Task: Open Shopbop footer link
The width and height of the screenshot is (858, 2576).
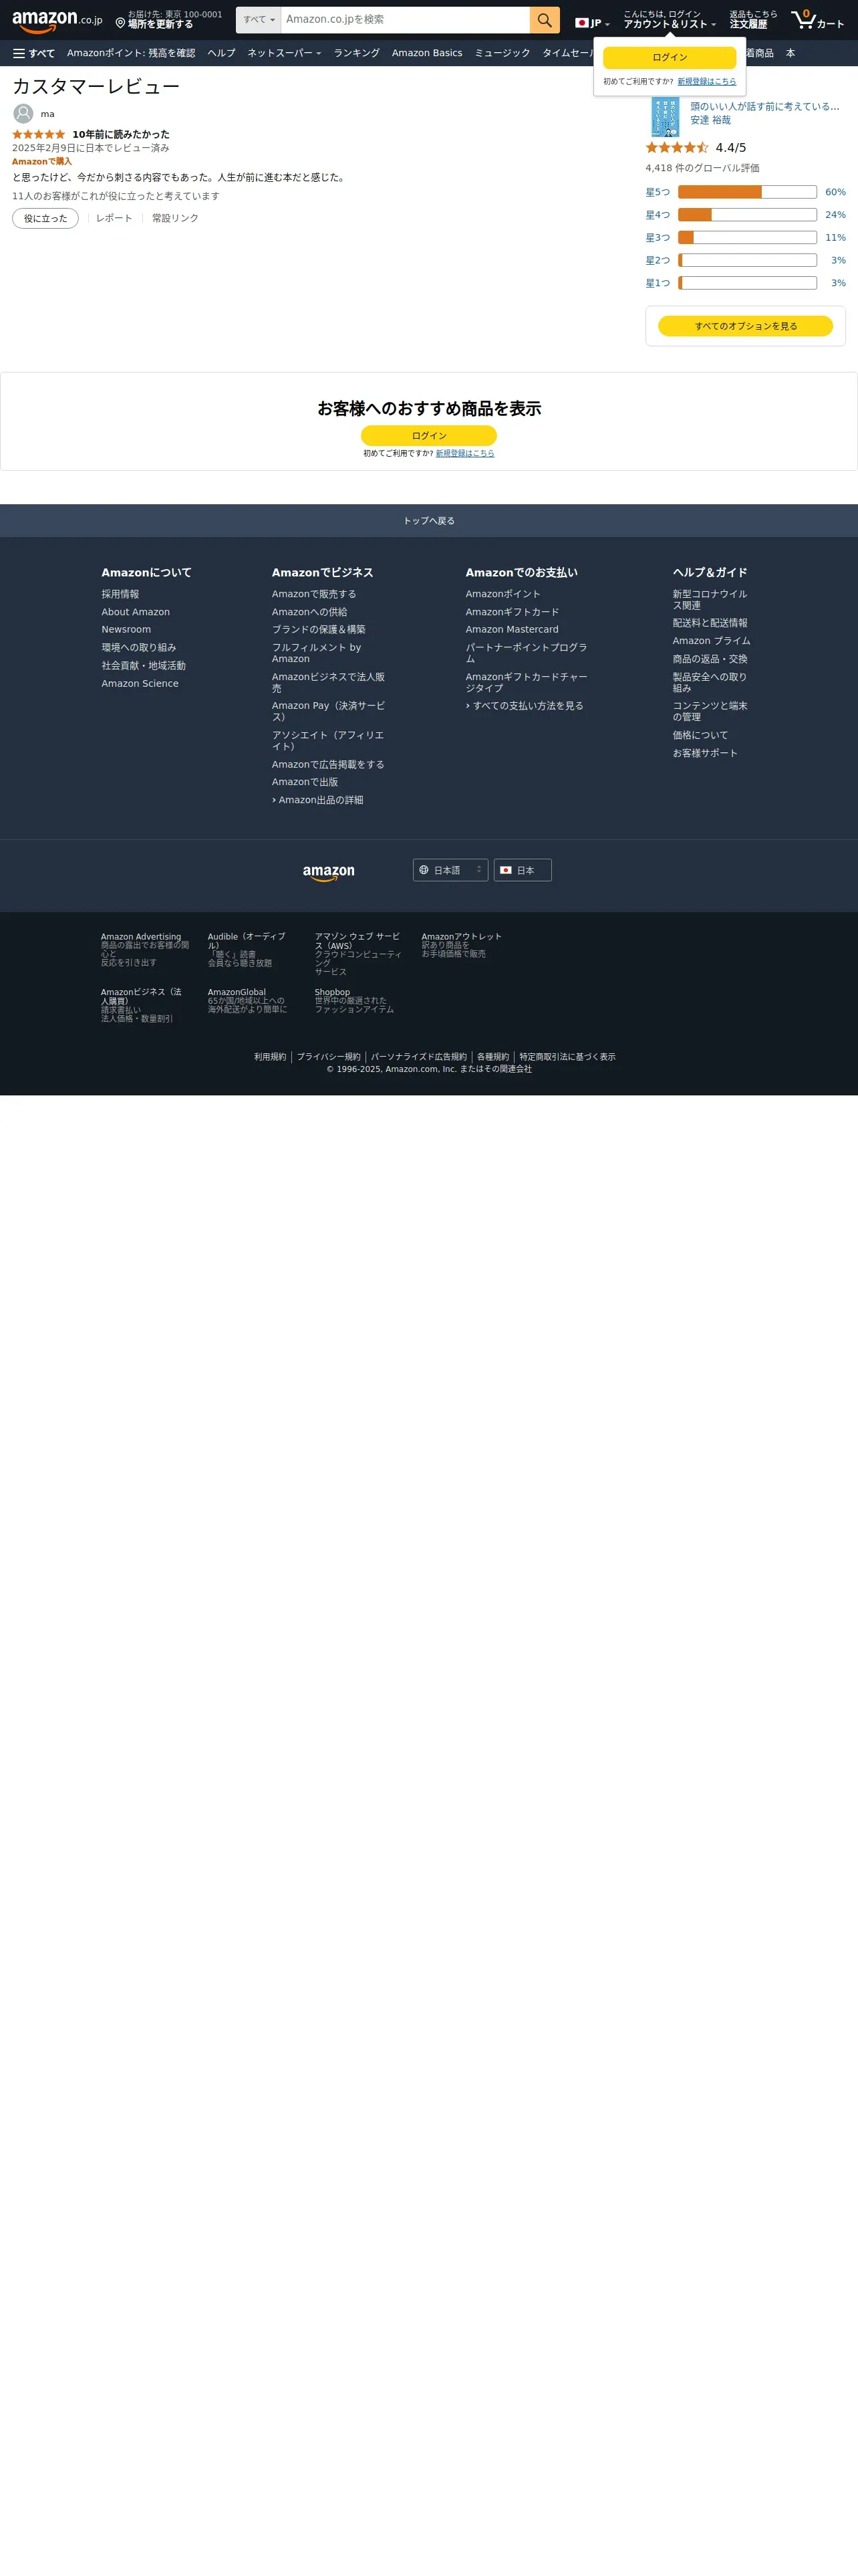Action: point(333,992)
